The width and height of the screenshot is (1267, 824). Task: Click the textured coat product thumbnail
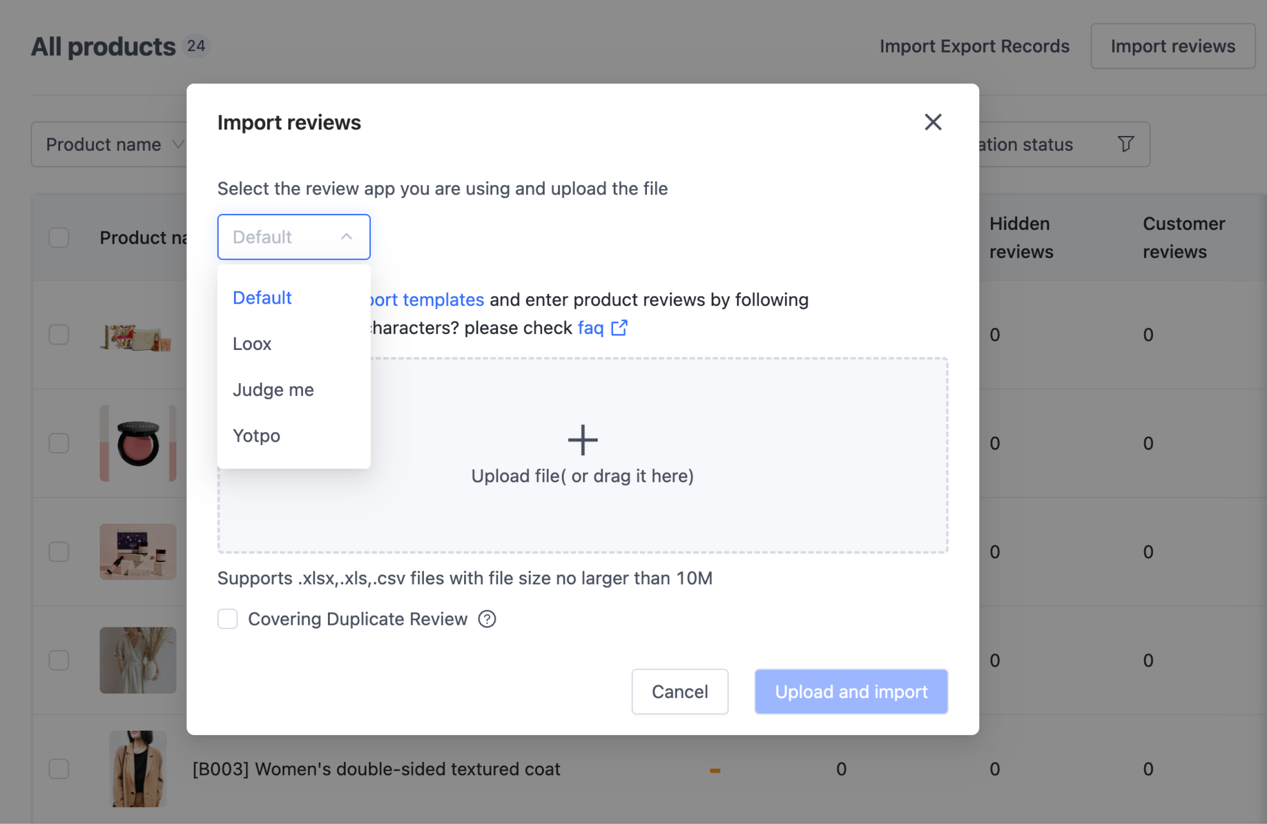[138, 769]
